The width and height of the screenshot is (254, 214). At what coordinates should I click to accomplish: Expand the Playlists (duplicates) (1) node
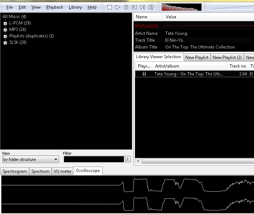tap(5, 36)
